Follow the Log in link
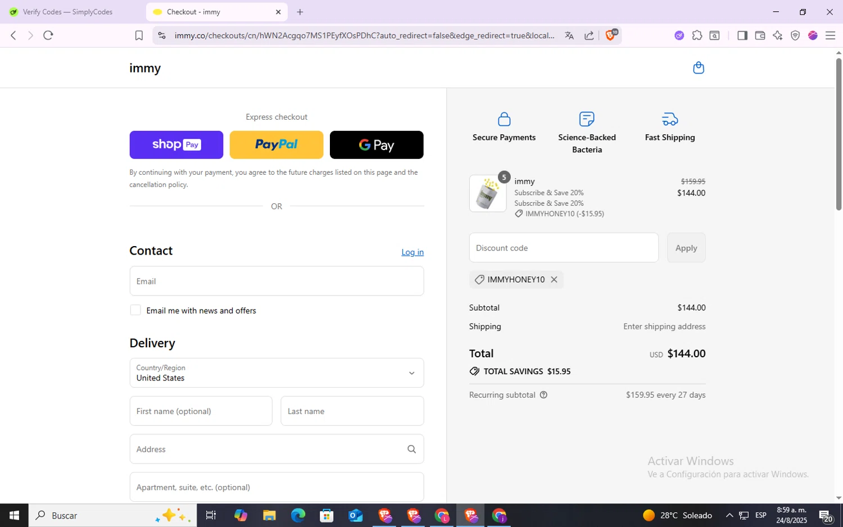843x527 pixels. [413, 252]
